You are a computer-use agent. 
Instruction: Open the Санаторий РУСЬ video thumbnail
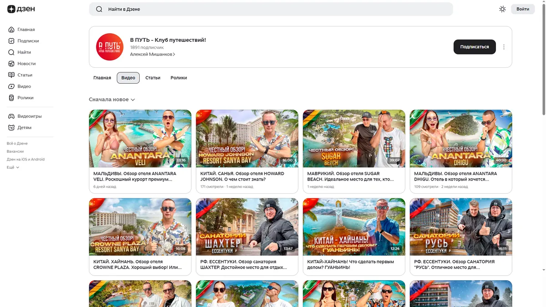461,227
